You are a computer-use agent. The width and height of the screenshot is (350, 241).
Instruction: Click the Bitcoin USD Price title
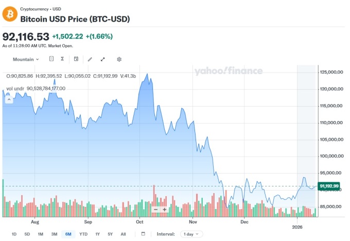pos(75,19)
